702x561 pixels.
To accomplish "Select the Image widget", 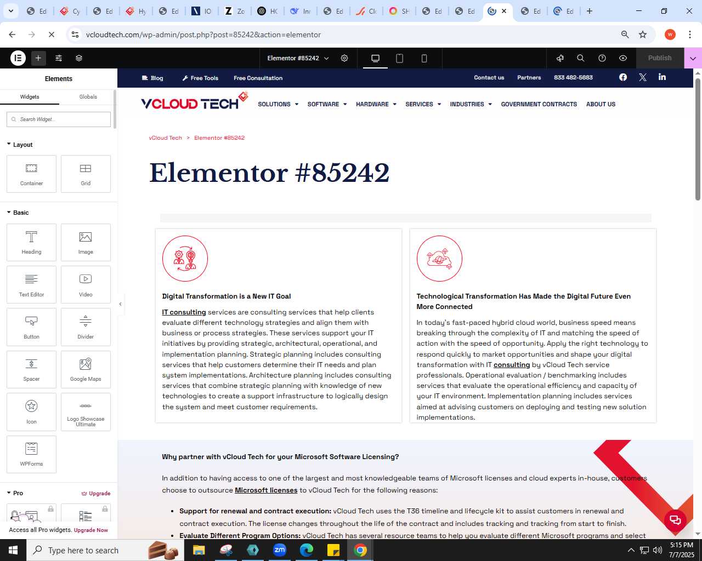I will point(86,242).
